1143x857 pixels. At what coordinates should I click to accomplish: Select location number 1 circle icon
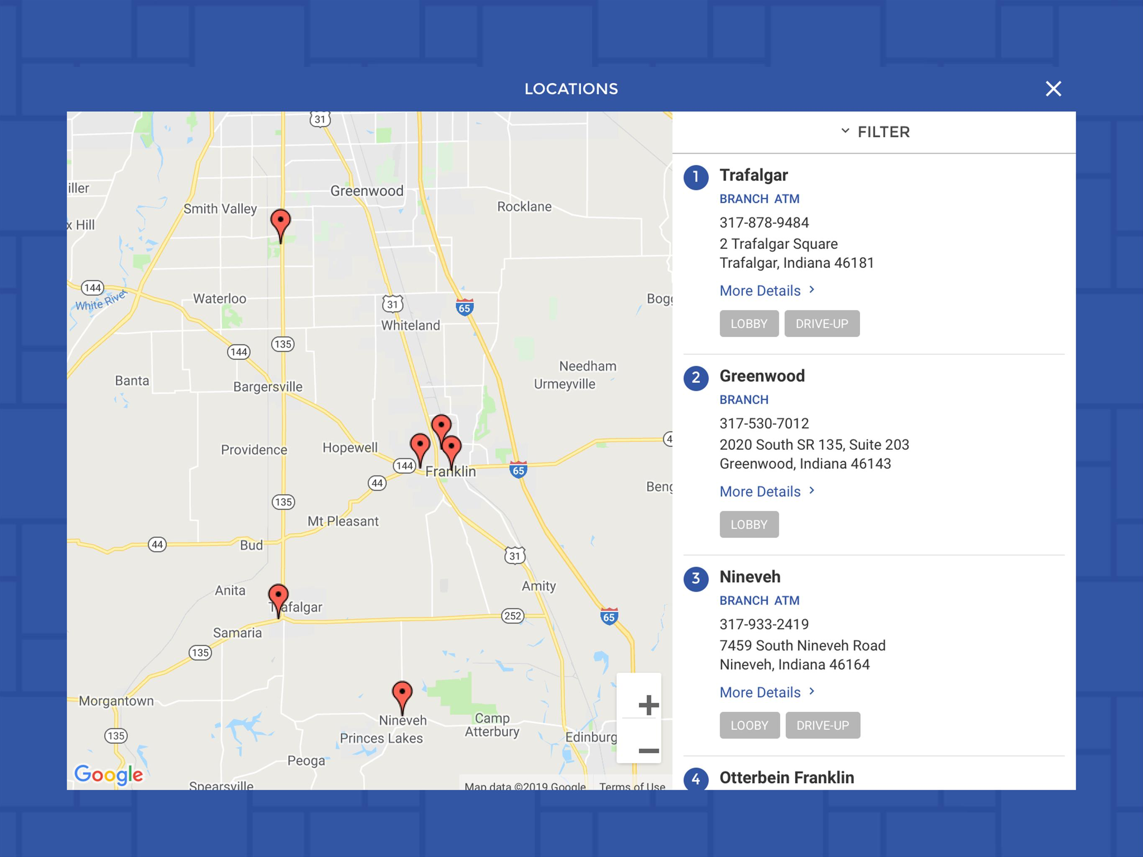click(x=695, y=177)
